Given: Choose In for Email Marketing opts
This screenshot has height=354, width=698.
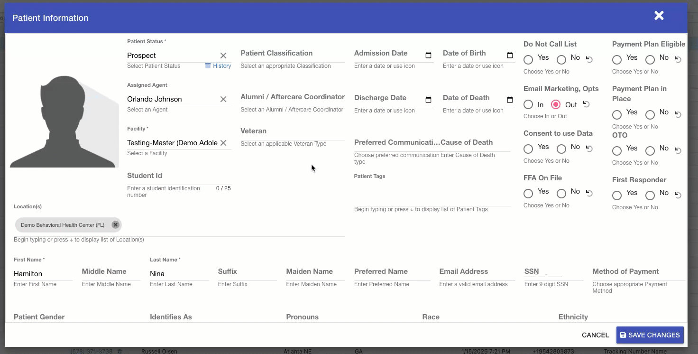Looking at the screenshot, I should pos(528,104).
